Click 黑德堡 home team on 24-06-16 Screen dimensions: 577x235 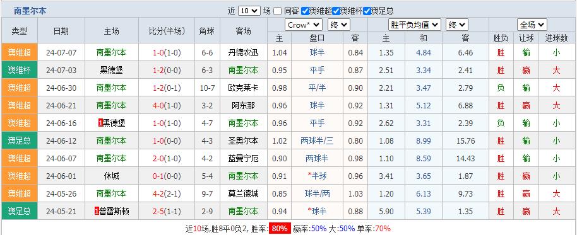(x=114, y=123)
